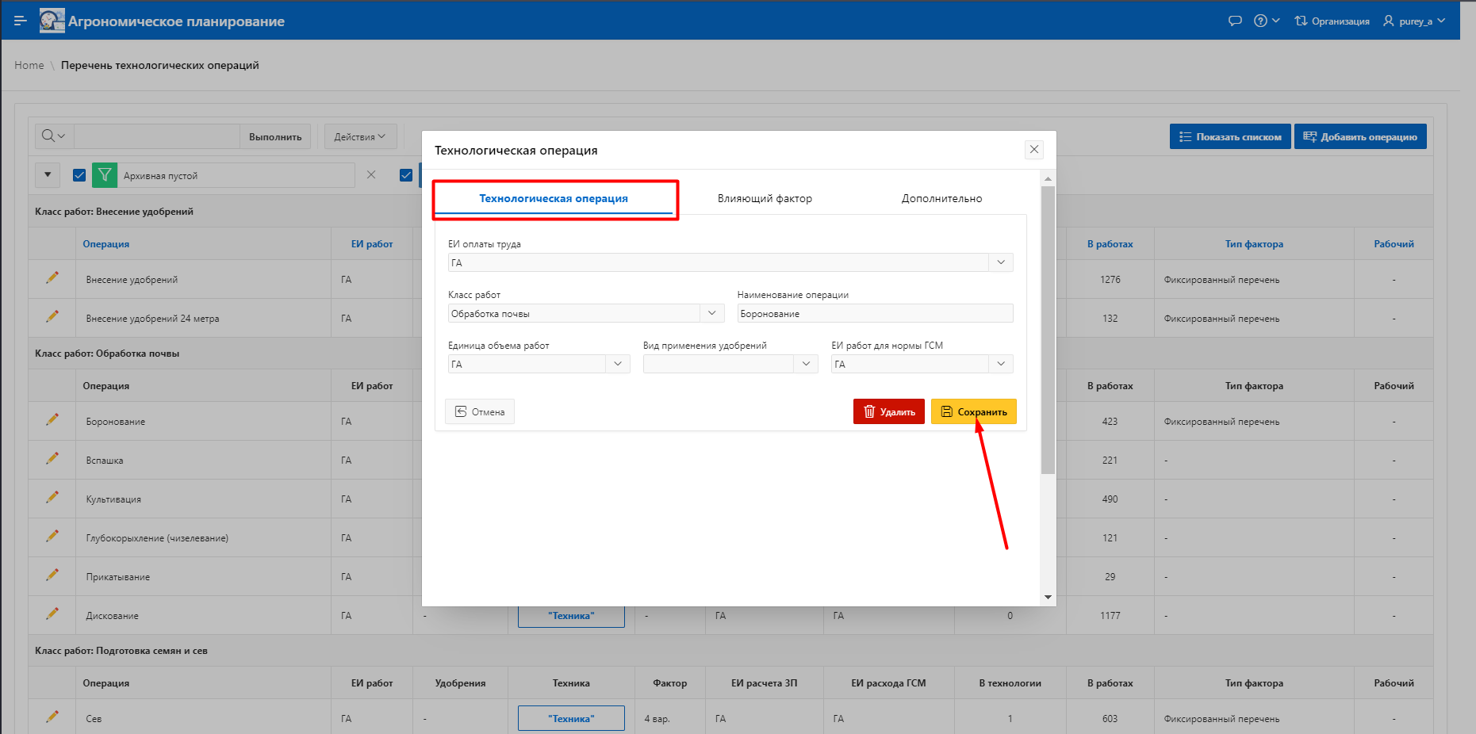
Task: Open the feedback comment icon
Action: 1235,21
